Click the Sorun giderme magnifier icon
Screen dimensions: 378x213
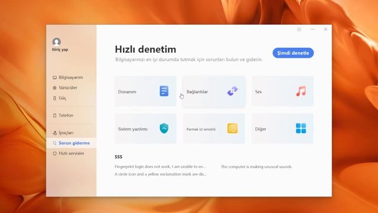pyautogui.click(x=55, y=143)
